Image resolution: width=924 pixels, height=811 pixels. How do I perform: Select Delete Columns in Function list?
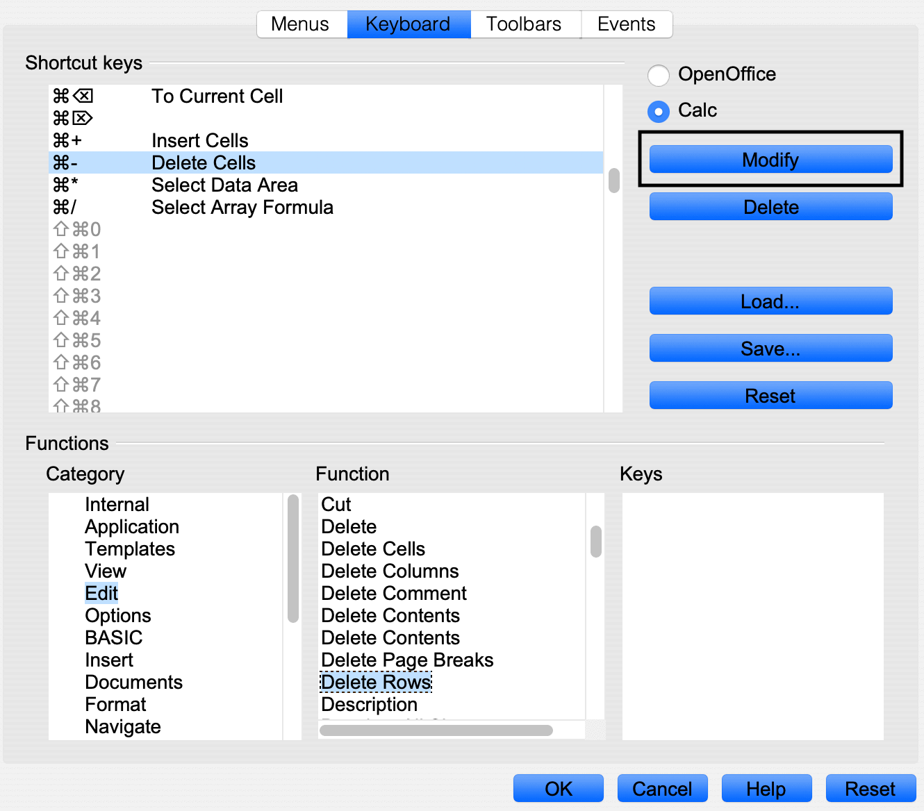coord(390,571)
